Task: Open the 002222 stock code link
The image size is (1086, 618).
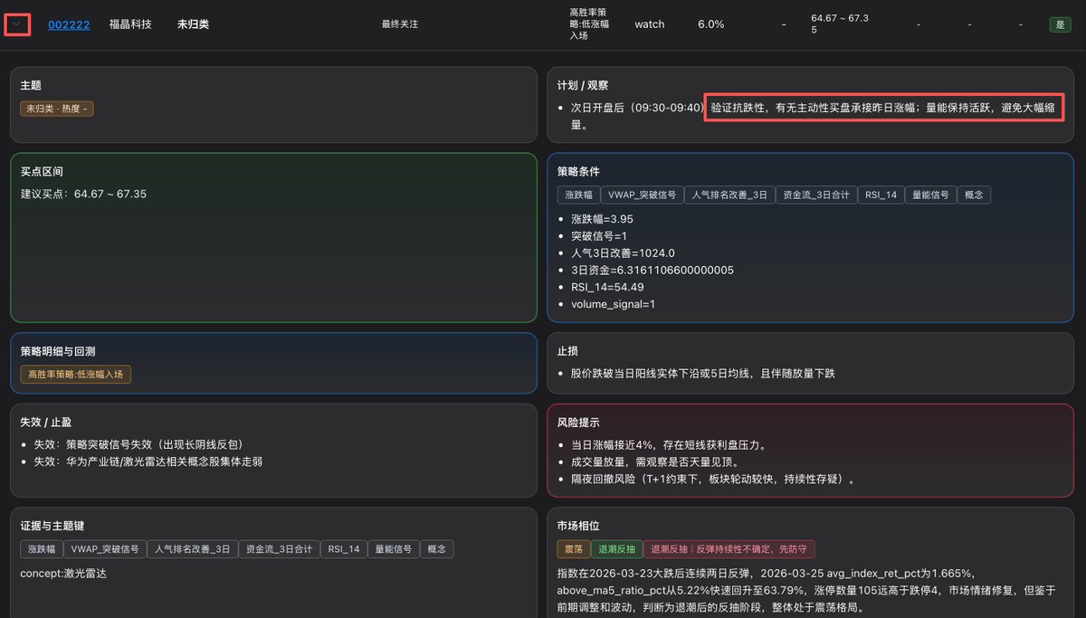Action: click(x=69, y=24)
